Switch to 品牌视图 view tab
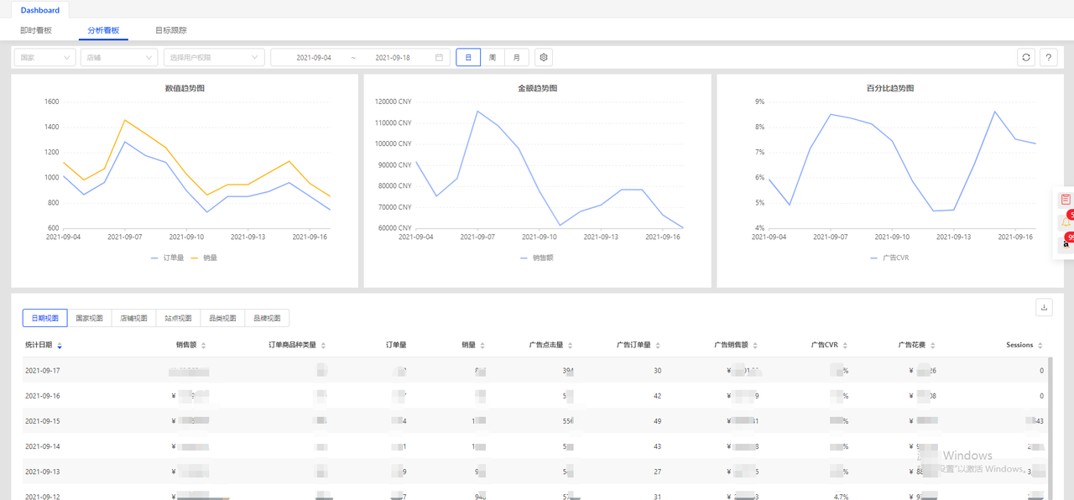 tap(267, 318)
